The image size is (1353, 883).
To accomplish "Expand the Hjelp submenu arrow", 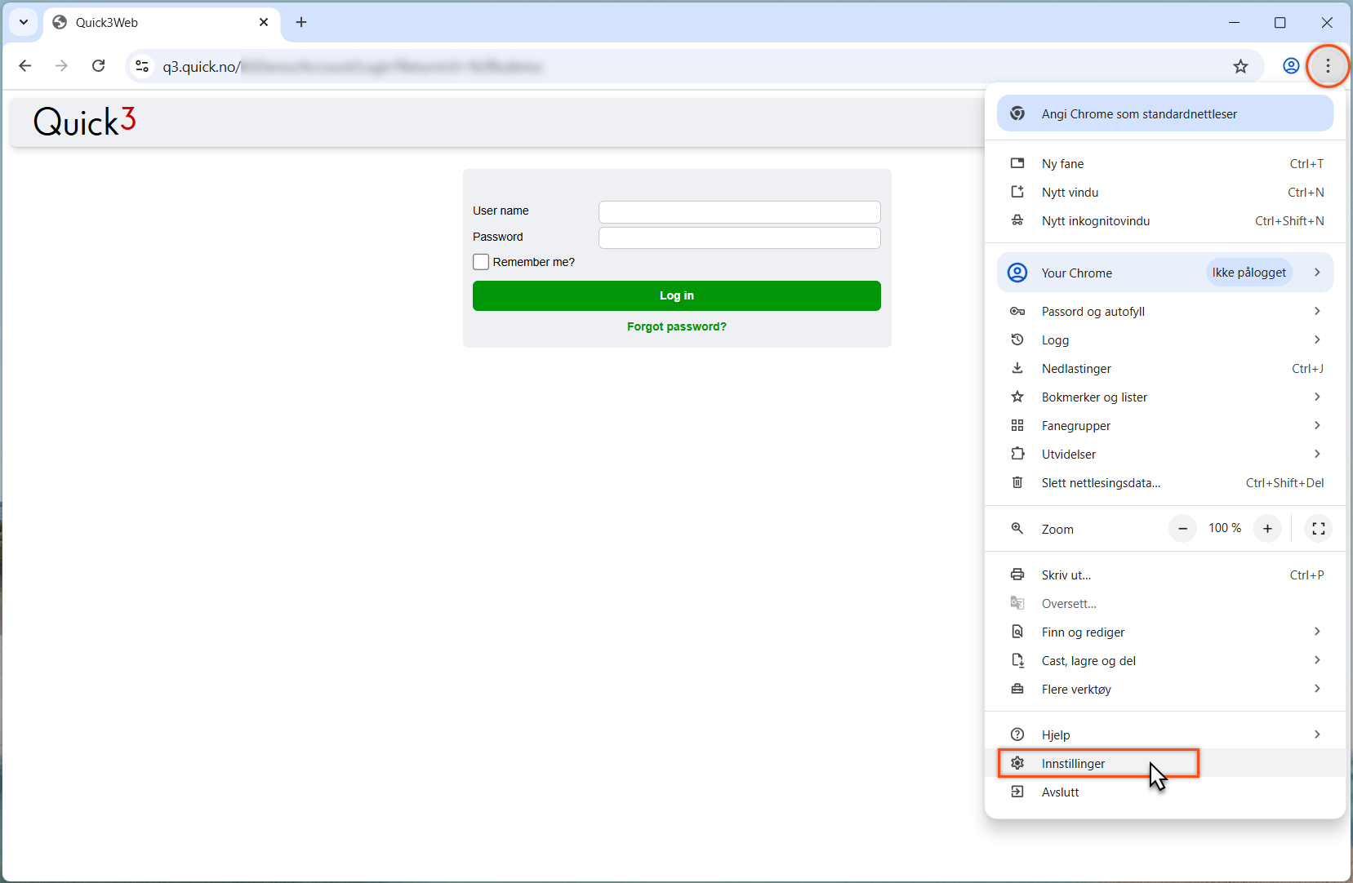I will pyautogui.click(x=1317, y=734).
